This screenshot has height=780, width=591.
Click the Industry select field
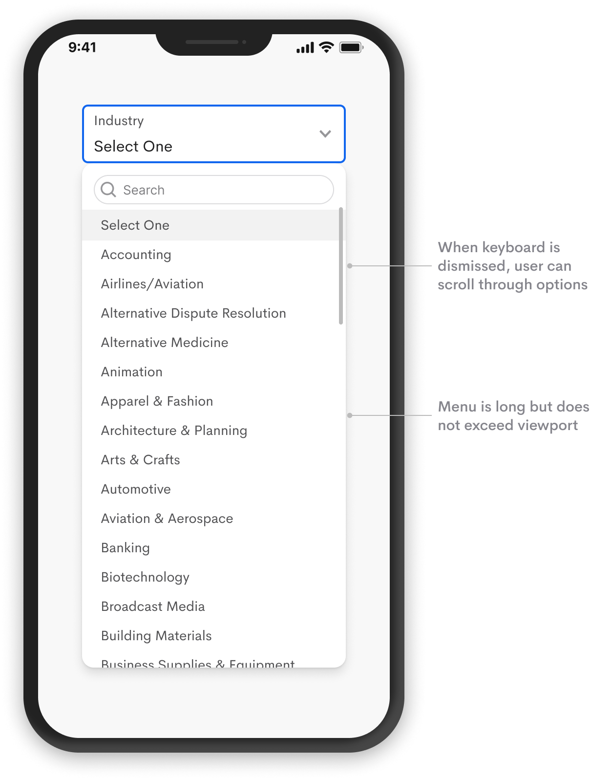205,134
